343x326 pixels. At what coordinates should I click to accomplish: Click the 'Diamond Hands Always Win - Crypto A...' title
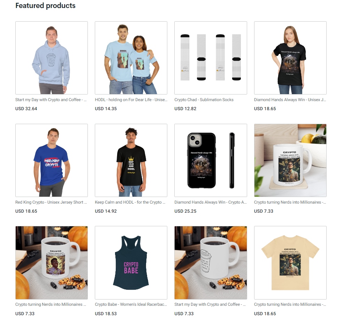(x=211, y=202)
